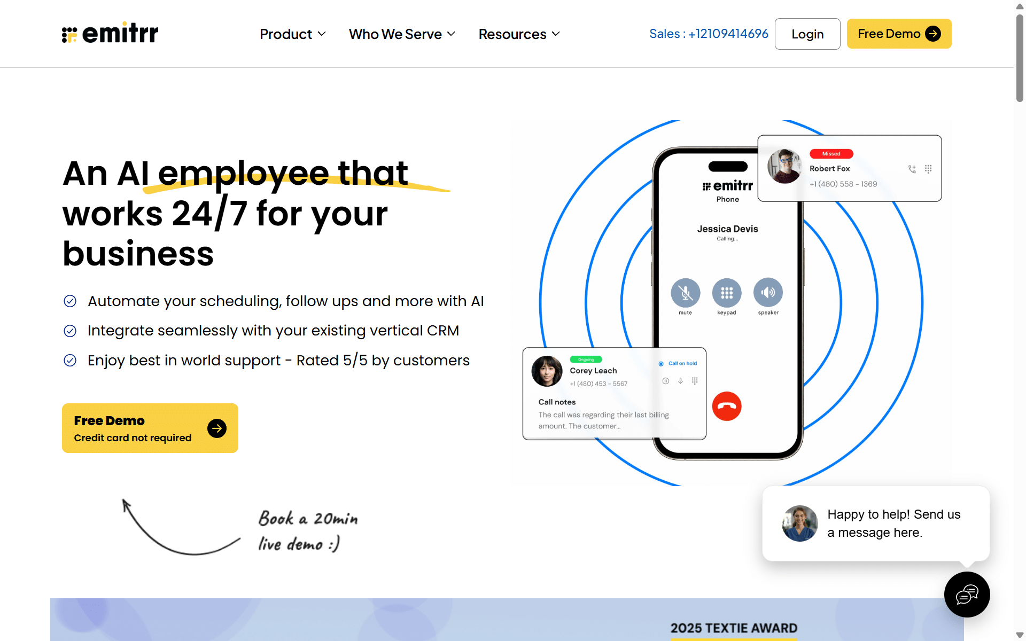This screenshot has width=1026, height=641.
Task: Tap the keypad icon on phone mockup
Action: tap(727, 293)
